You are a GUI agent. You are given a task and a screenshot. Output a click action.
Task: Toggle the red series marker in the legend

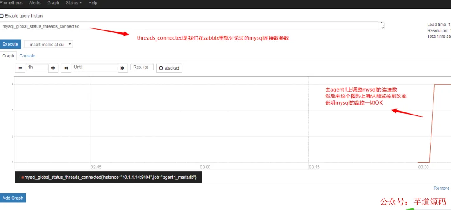pos(23,177)
